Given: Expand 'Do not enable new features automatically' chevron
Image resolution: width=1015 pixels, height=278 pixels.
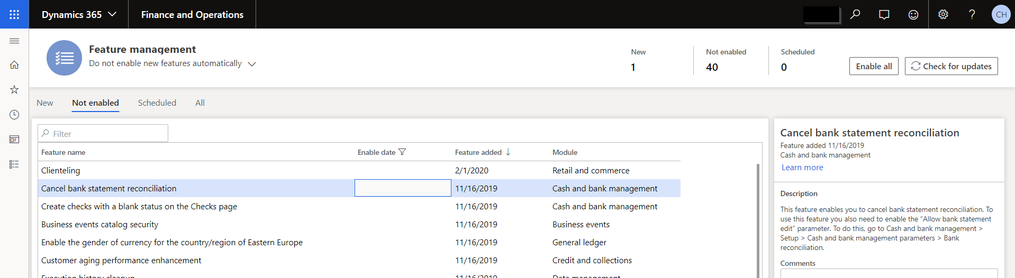Looking at the screenshot, I should click(252, 64).
